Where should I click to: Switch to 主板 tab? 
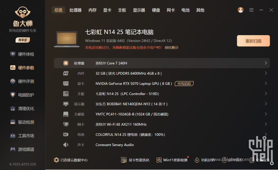pyautogui.click(x=122, y=10)
